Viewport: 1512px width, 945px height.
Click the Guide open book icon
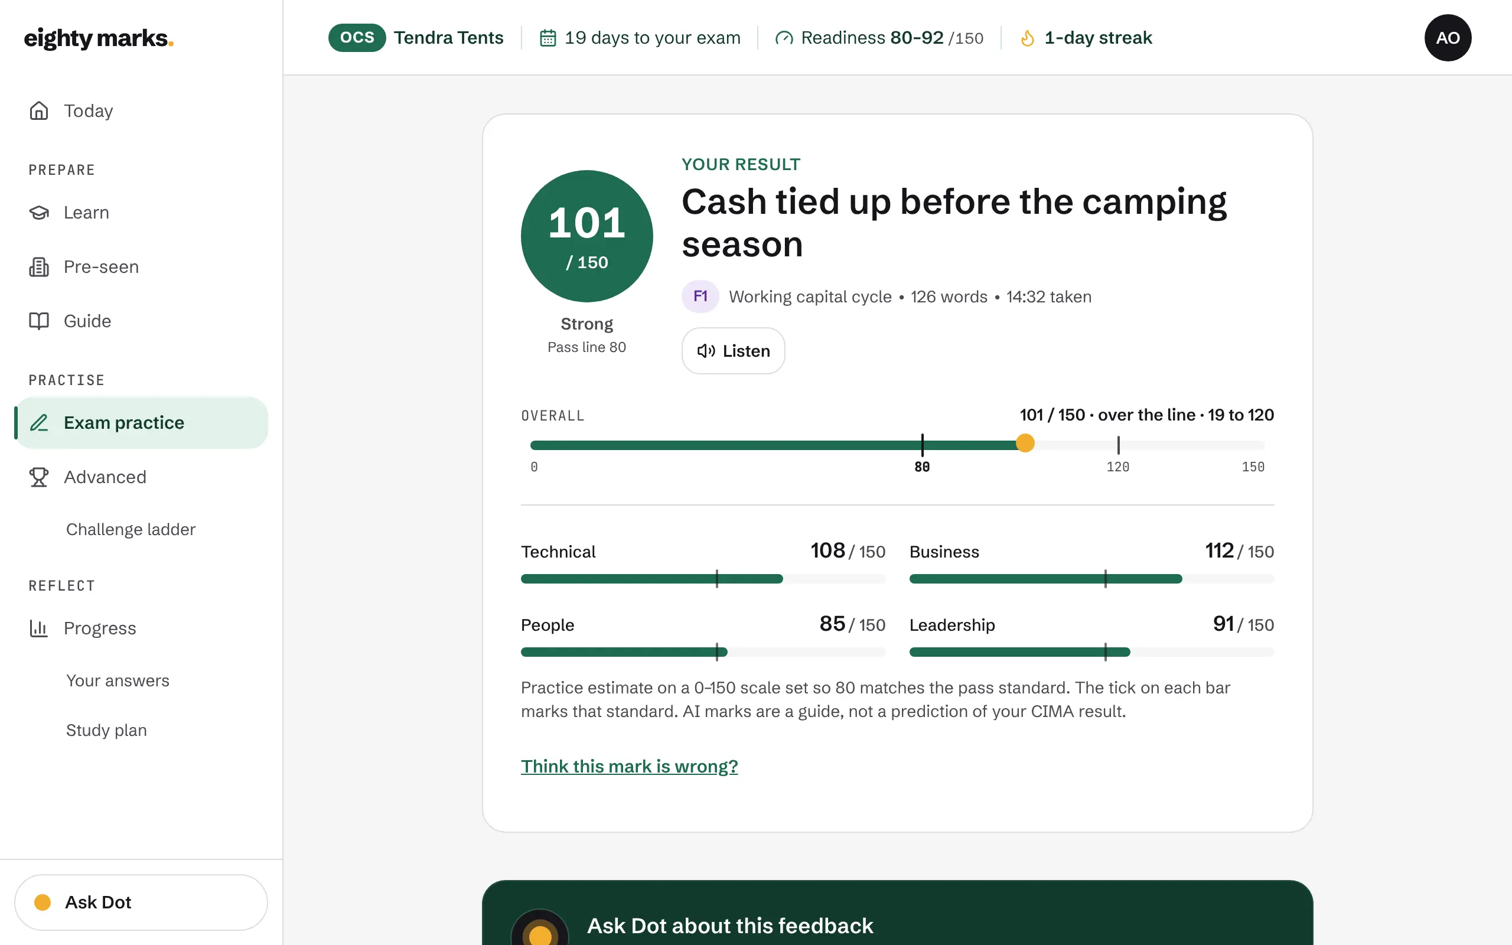coord(39,321)
